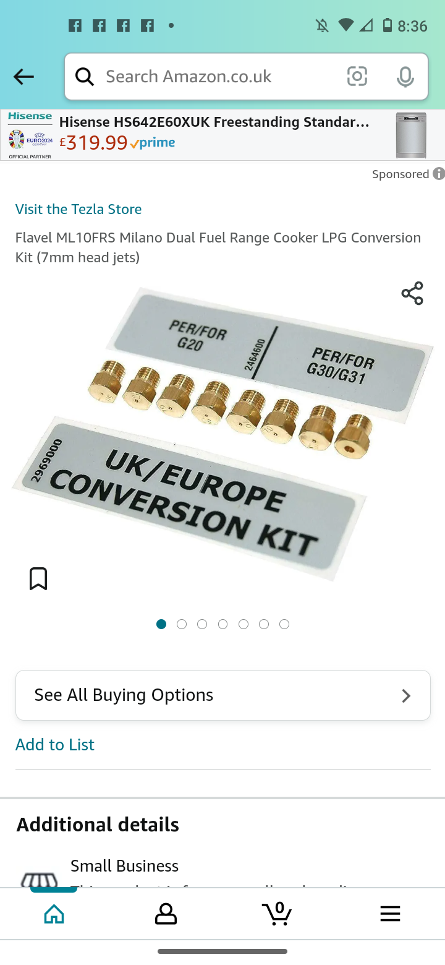Select the fourth image carousel dot
This screenshot has width=445, height=965.
[222, 624]
